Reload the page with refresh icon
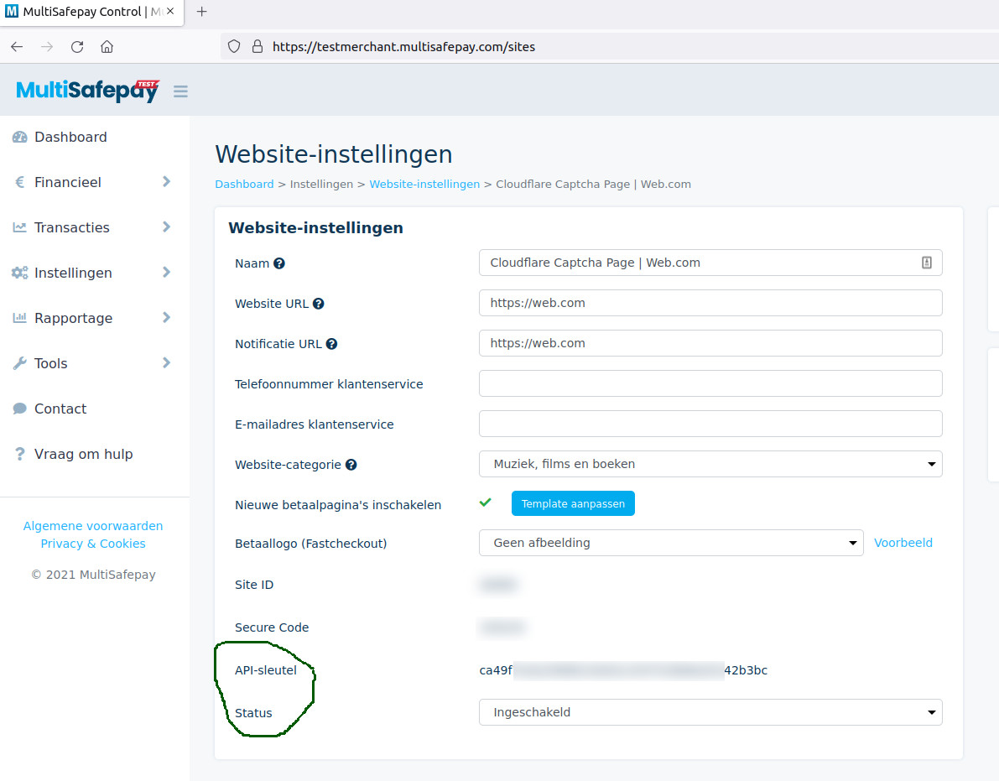Viewport: 999px width, 781px height. pos(77,46)
